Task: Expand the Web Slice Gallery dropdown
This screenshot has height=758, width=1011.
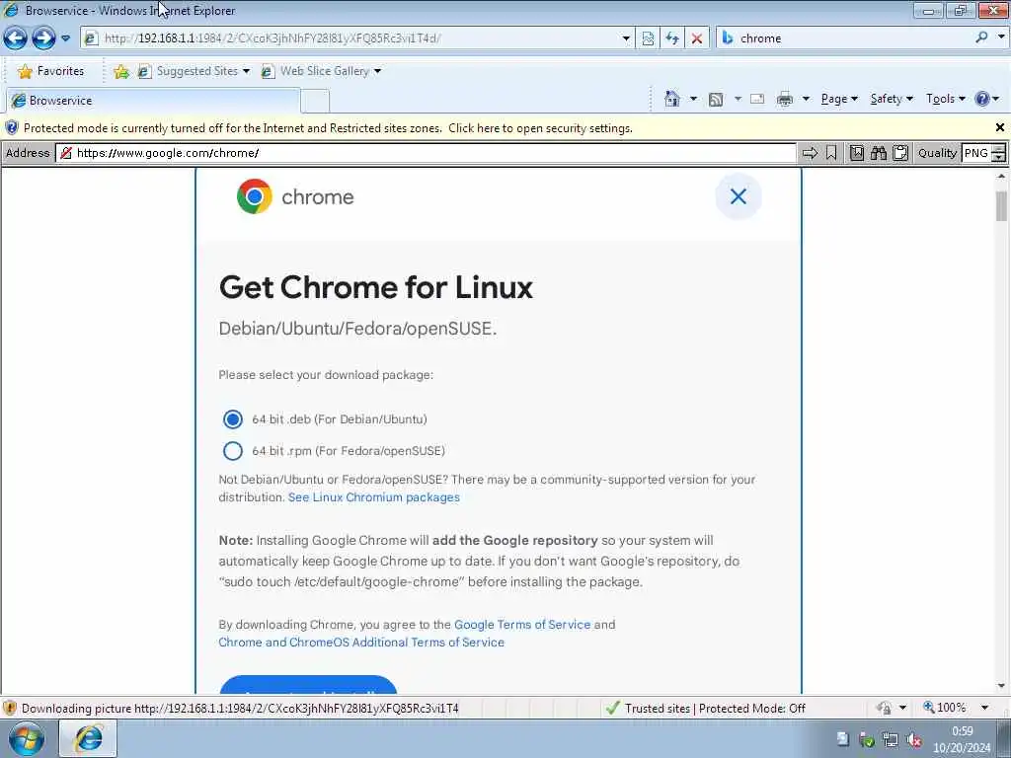Action: point(378,71)
